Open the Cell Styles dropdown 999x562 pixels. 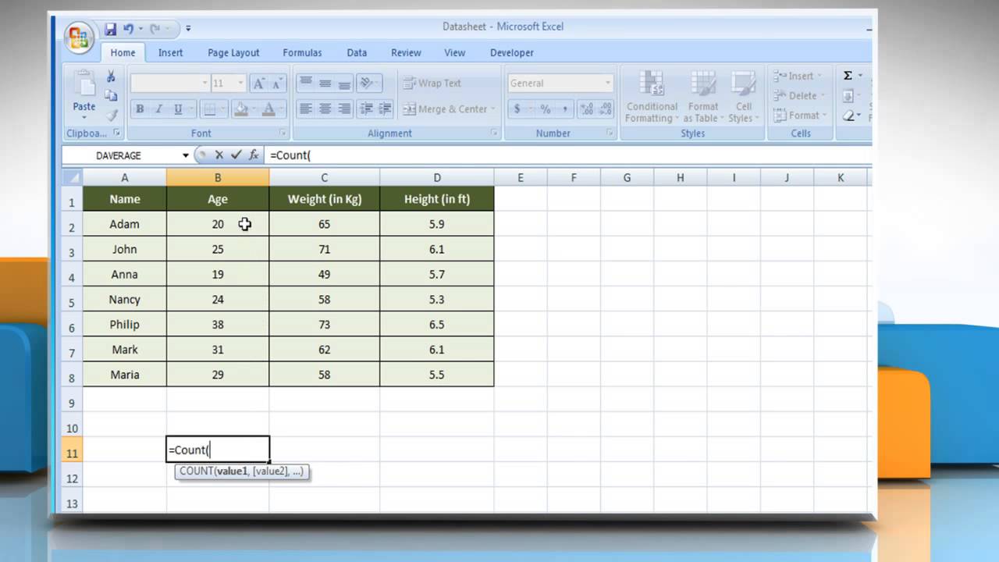[743, 97]
